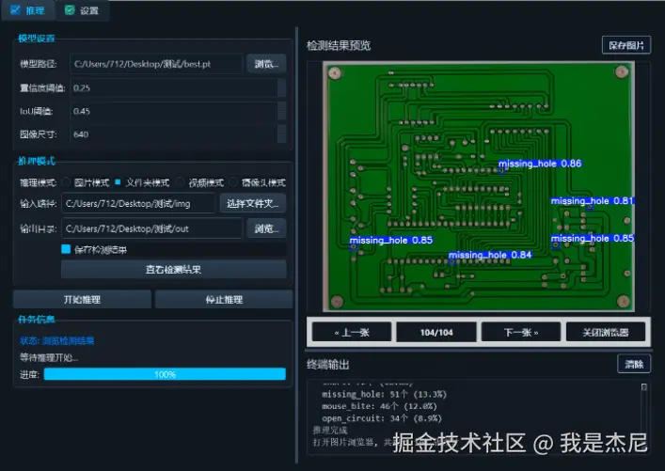
Task: Click 浏览 next to the output directory
Action: click(267, 228)
